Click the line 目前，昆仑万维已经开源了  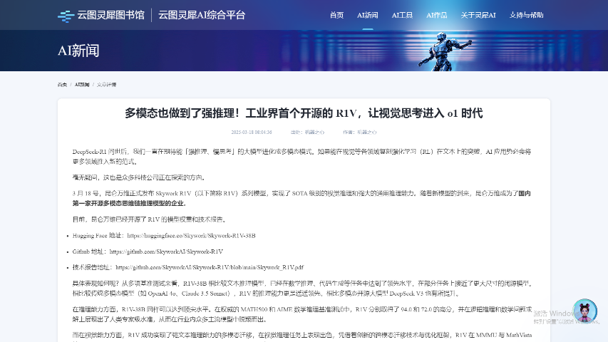pyautogui.click(x=149, y=219)
